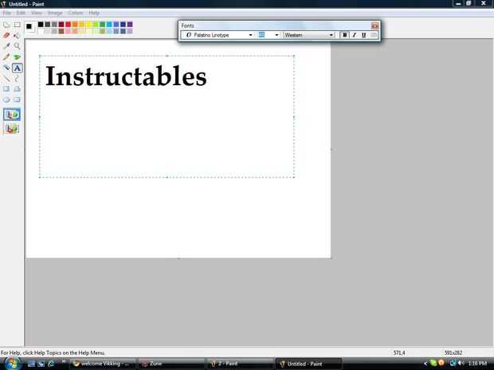The height and width of the screenshot is (370, 494).
Task: Open the Colors menu
Action: coord(76,13)
